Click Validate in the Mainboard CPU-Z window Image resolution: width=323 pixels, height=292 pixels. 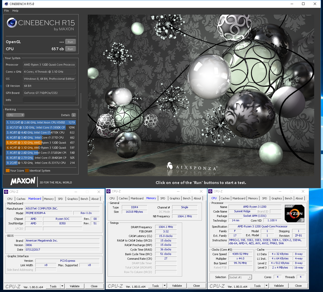click(x=75, y=286)
